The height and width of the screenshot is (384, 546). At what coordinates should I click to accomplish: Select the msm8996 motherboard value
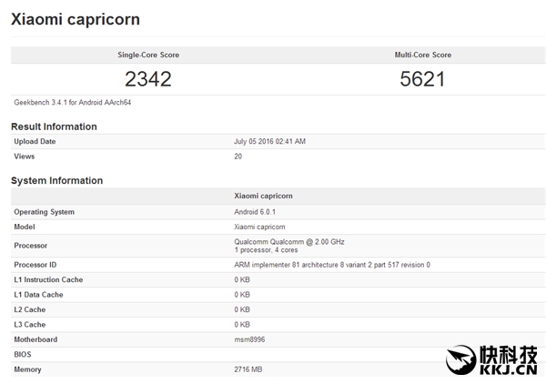(249, 339)
